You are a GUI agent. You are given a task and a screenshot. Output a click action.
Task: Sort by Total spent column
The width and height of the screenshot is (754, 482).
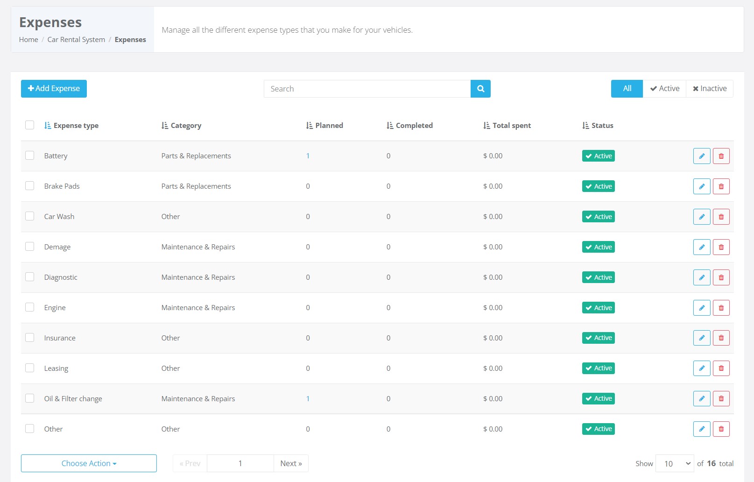point(507,126)
